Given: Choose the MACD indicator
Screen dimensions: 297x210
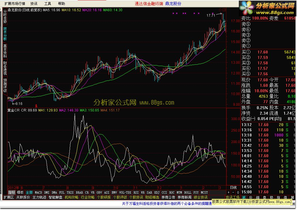Looking at the screenshot, I should (38, 192).
